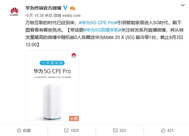Click the Huawei logo inside poster image
Screen dimensions: 189x136
click(74, 55)
